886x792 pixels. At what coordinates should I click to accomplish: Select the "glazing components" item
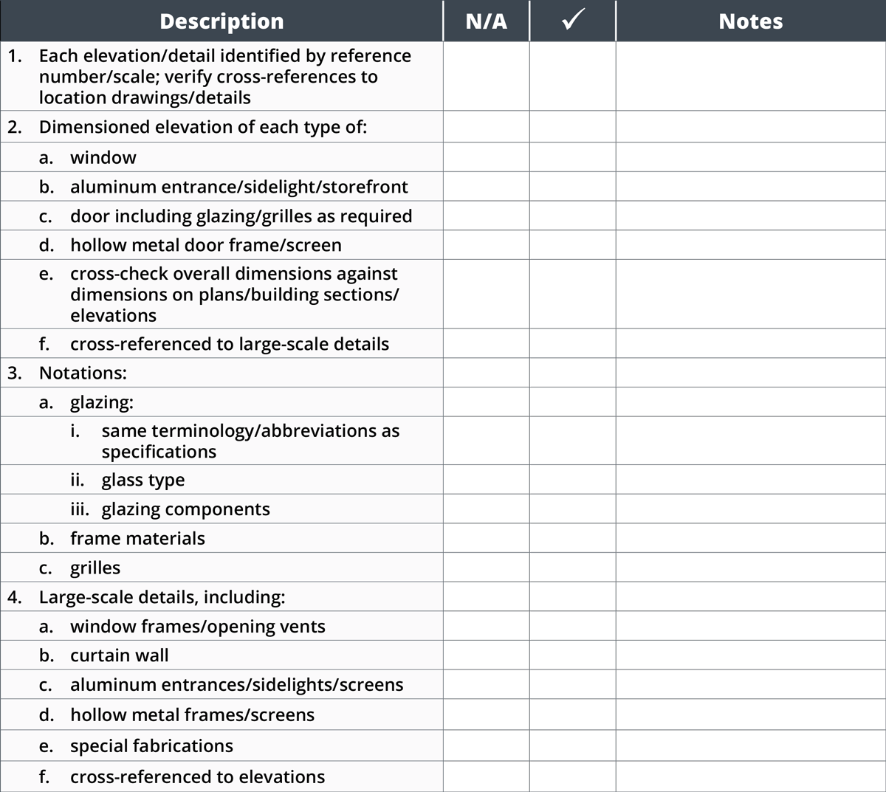click(185, 509)
